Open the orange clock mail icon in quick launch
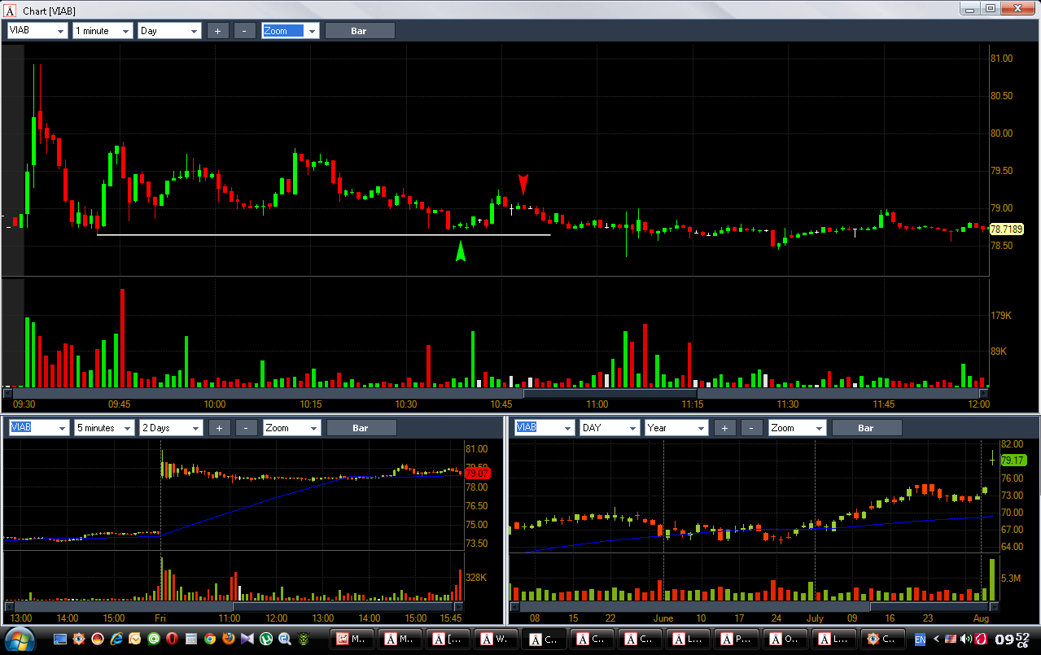 [x=135, y=639]
